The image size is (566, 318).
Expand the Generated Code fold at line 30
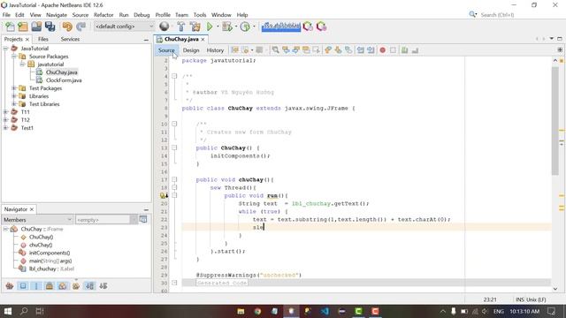[x=174, y=283]
